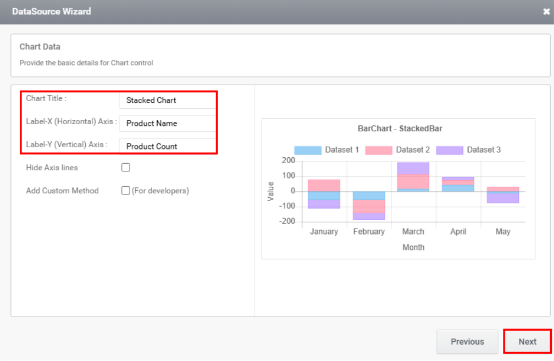Toggle the pink Dataset 2 legend swatch
Image resolution: width=554 pixels, height=361 pixels.
pyautogui.click(x=379, y=150)
